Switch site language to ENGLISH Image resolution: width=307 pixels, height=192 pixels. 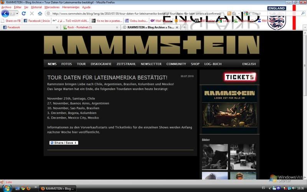click(x=249, y=64)
